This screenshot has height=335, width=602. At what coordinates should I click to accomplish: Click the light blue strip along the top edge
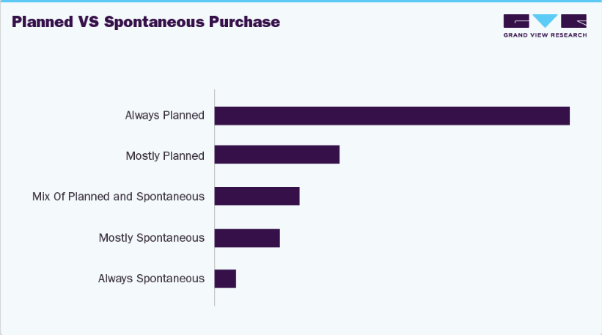pos(301,1)
